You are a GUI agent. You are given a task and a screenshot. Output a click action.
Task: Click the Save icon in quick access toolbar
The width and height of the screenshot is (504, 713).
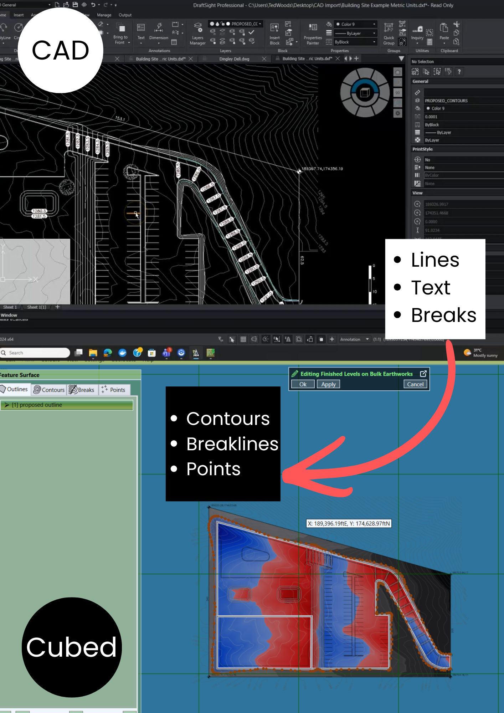coord(75,5)
